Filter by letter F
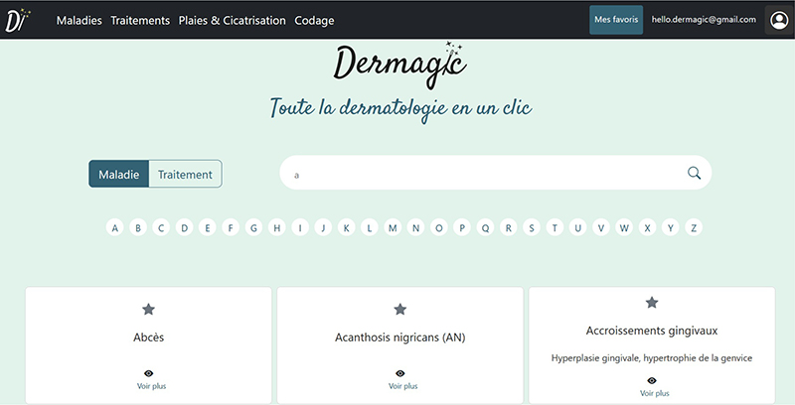Image resolution: width=795 pixels, height=405 pixels. pyautogui.click(x=231, y=228)
